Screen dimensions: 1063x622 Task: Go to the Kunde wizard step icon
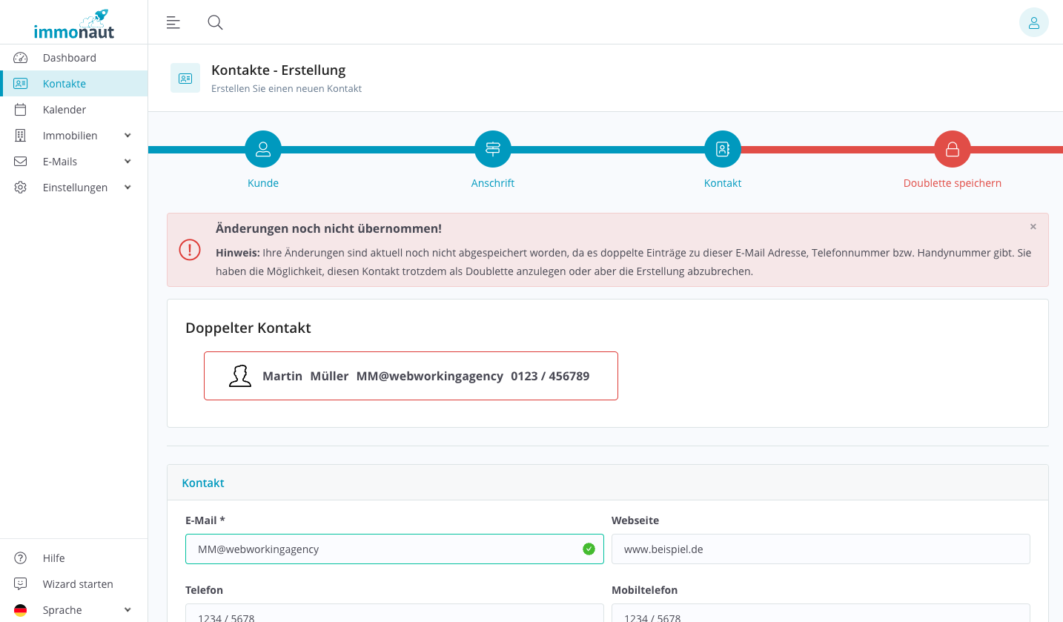(x=263, y=149)
